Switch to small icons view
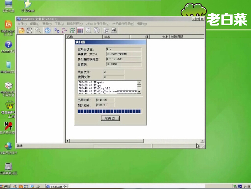 pyautogui.click(x=65, y=30)
